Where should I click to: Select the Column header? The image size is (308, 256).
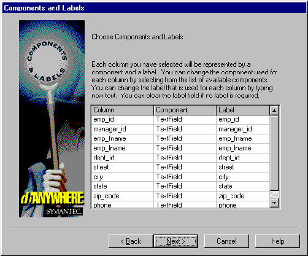point(122,110)
